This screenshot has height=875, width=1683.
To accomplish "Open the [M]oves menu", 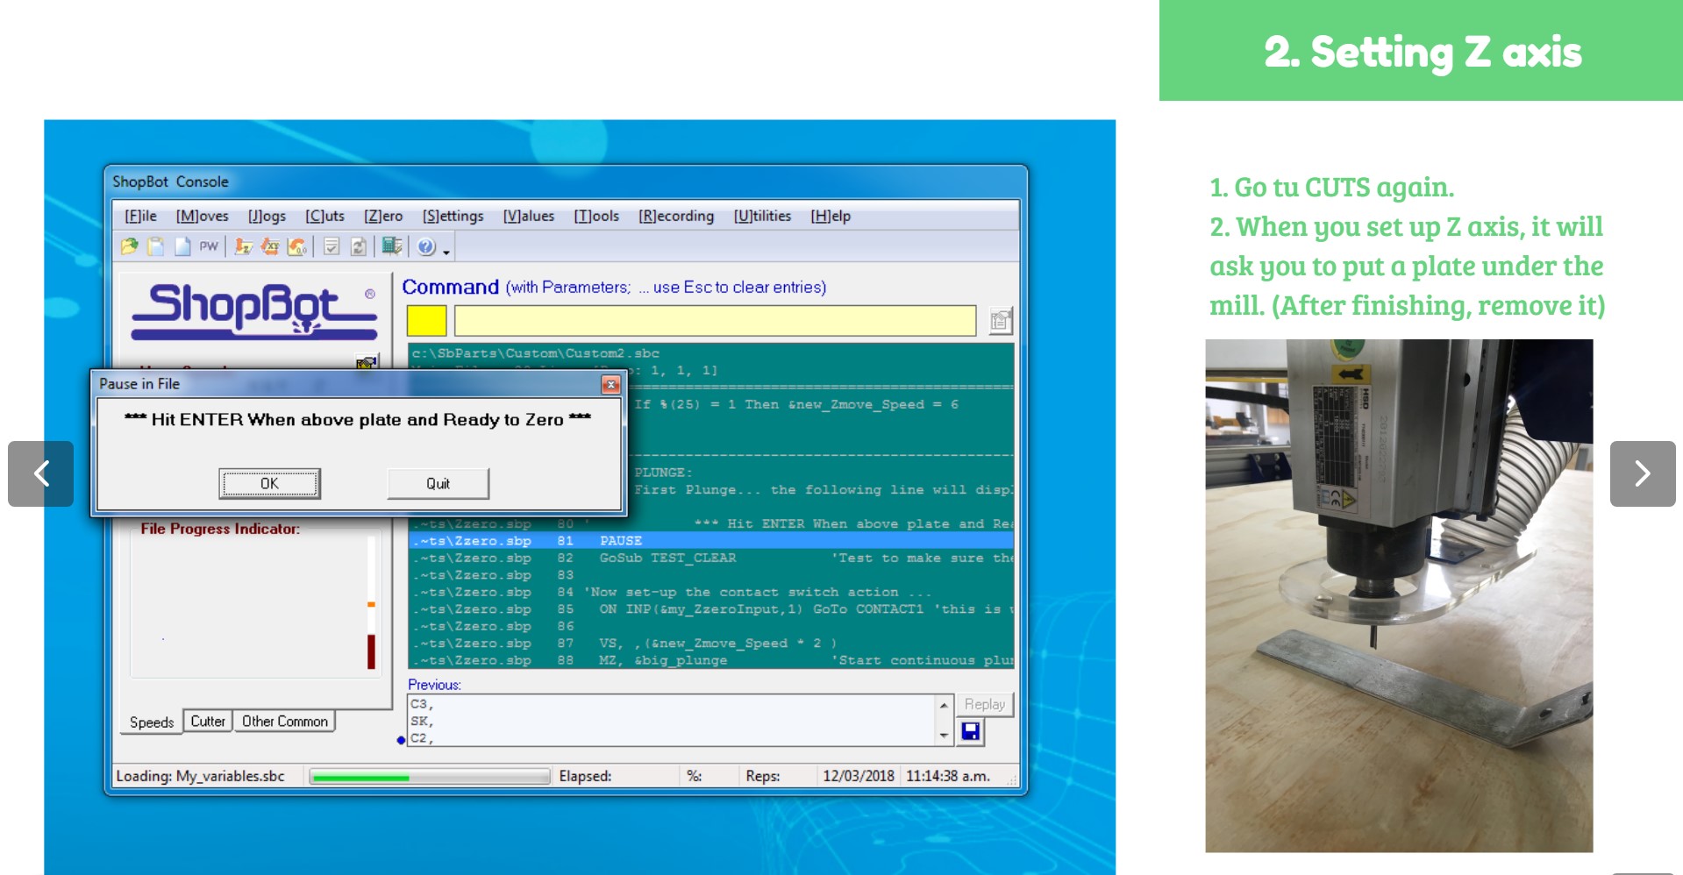I will pyautogui.click(x=202, y=216).
